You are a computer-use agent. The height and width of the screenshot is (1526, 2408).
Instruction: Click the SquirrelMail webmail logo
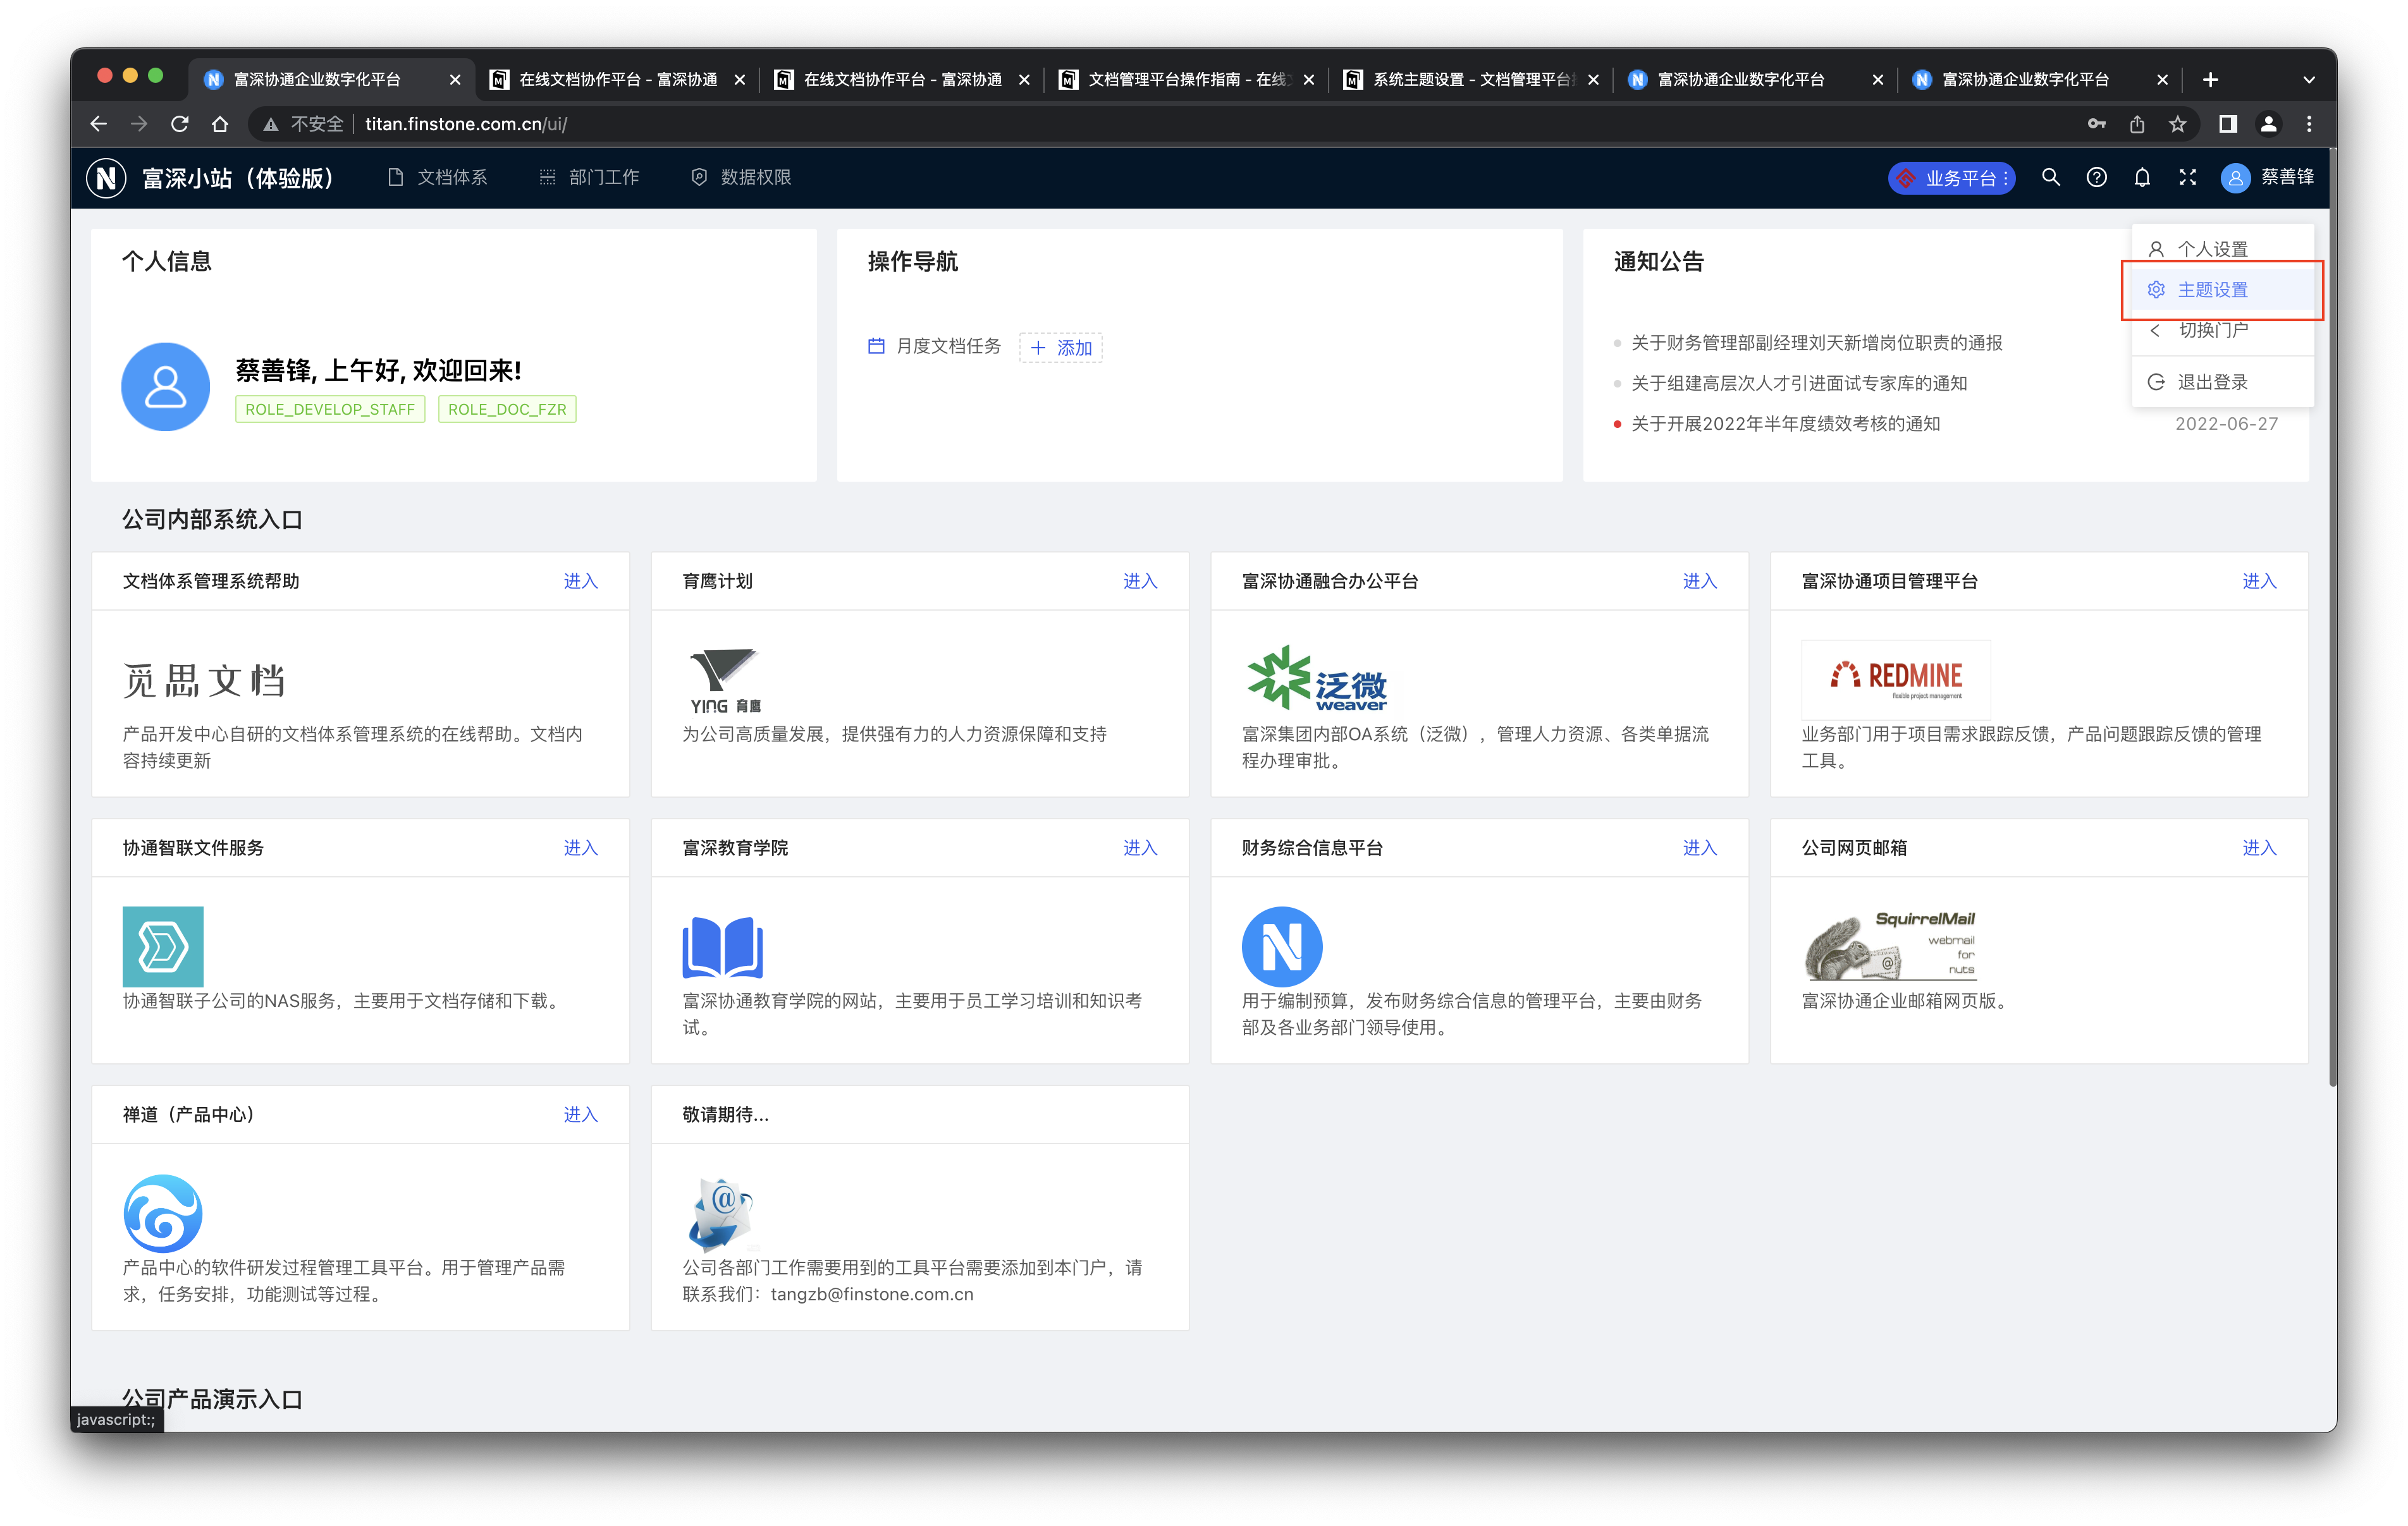point(1891,945)
